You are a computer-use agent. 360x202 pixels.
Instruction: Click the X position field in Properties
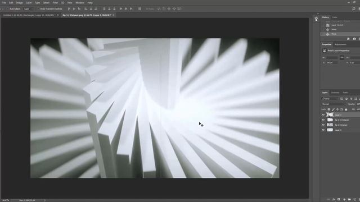332,62
